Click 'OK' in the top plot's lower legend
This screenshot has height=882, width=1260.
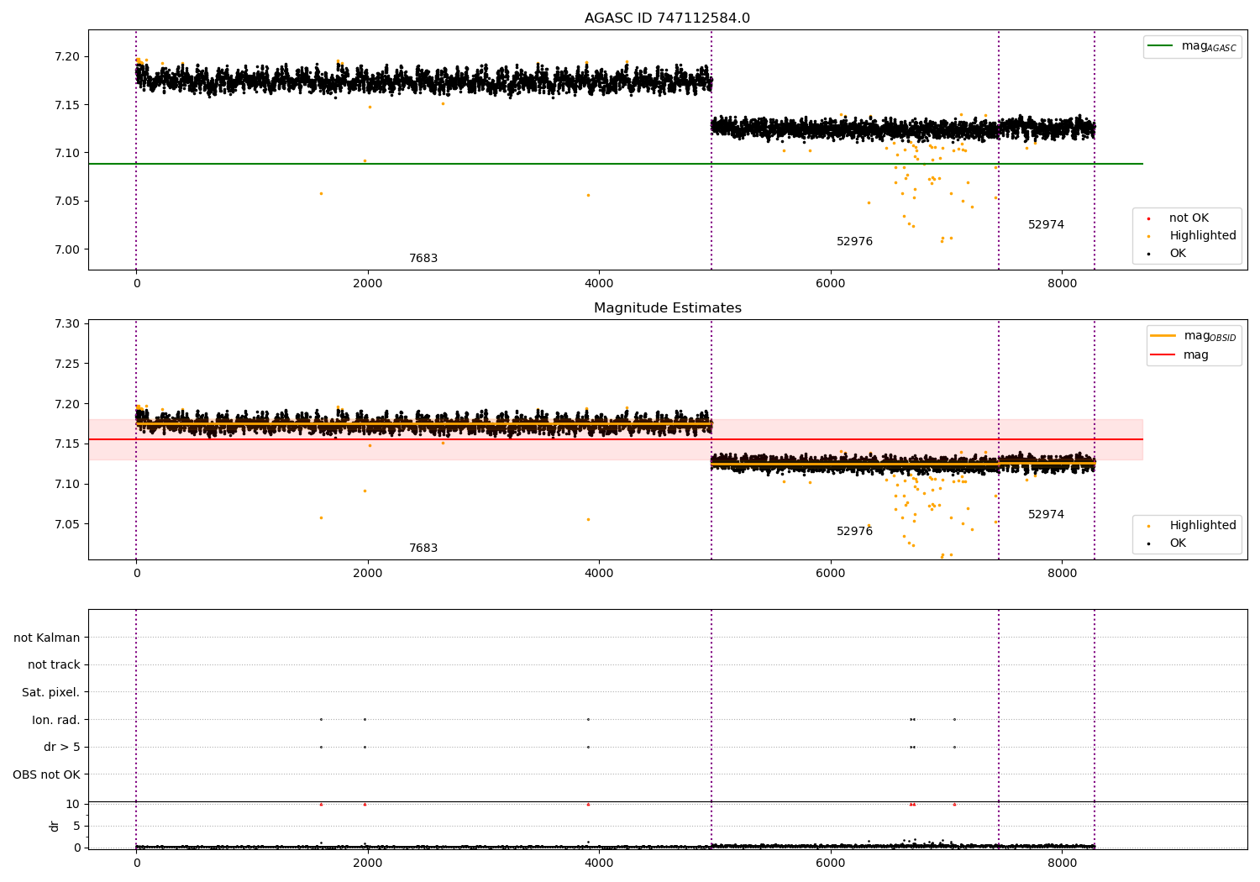(1178, 254)
